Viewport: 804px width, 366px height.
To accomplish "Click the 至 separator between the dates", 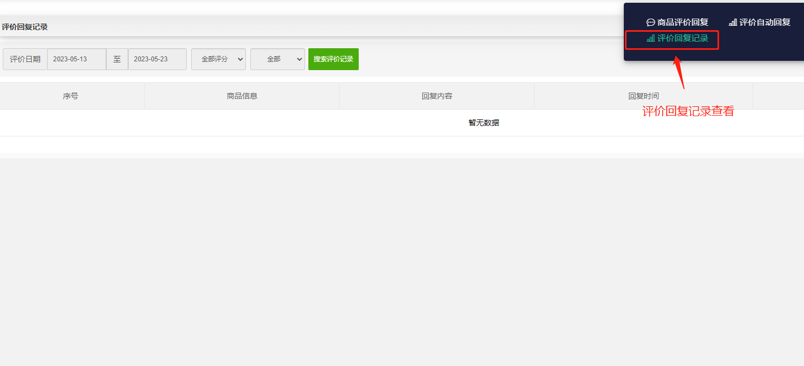I will tap(117, 59).
